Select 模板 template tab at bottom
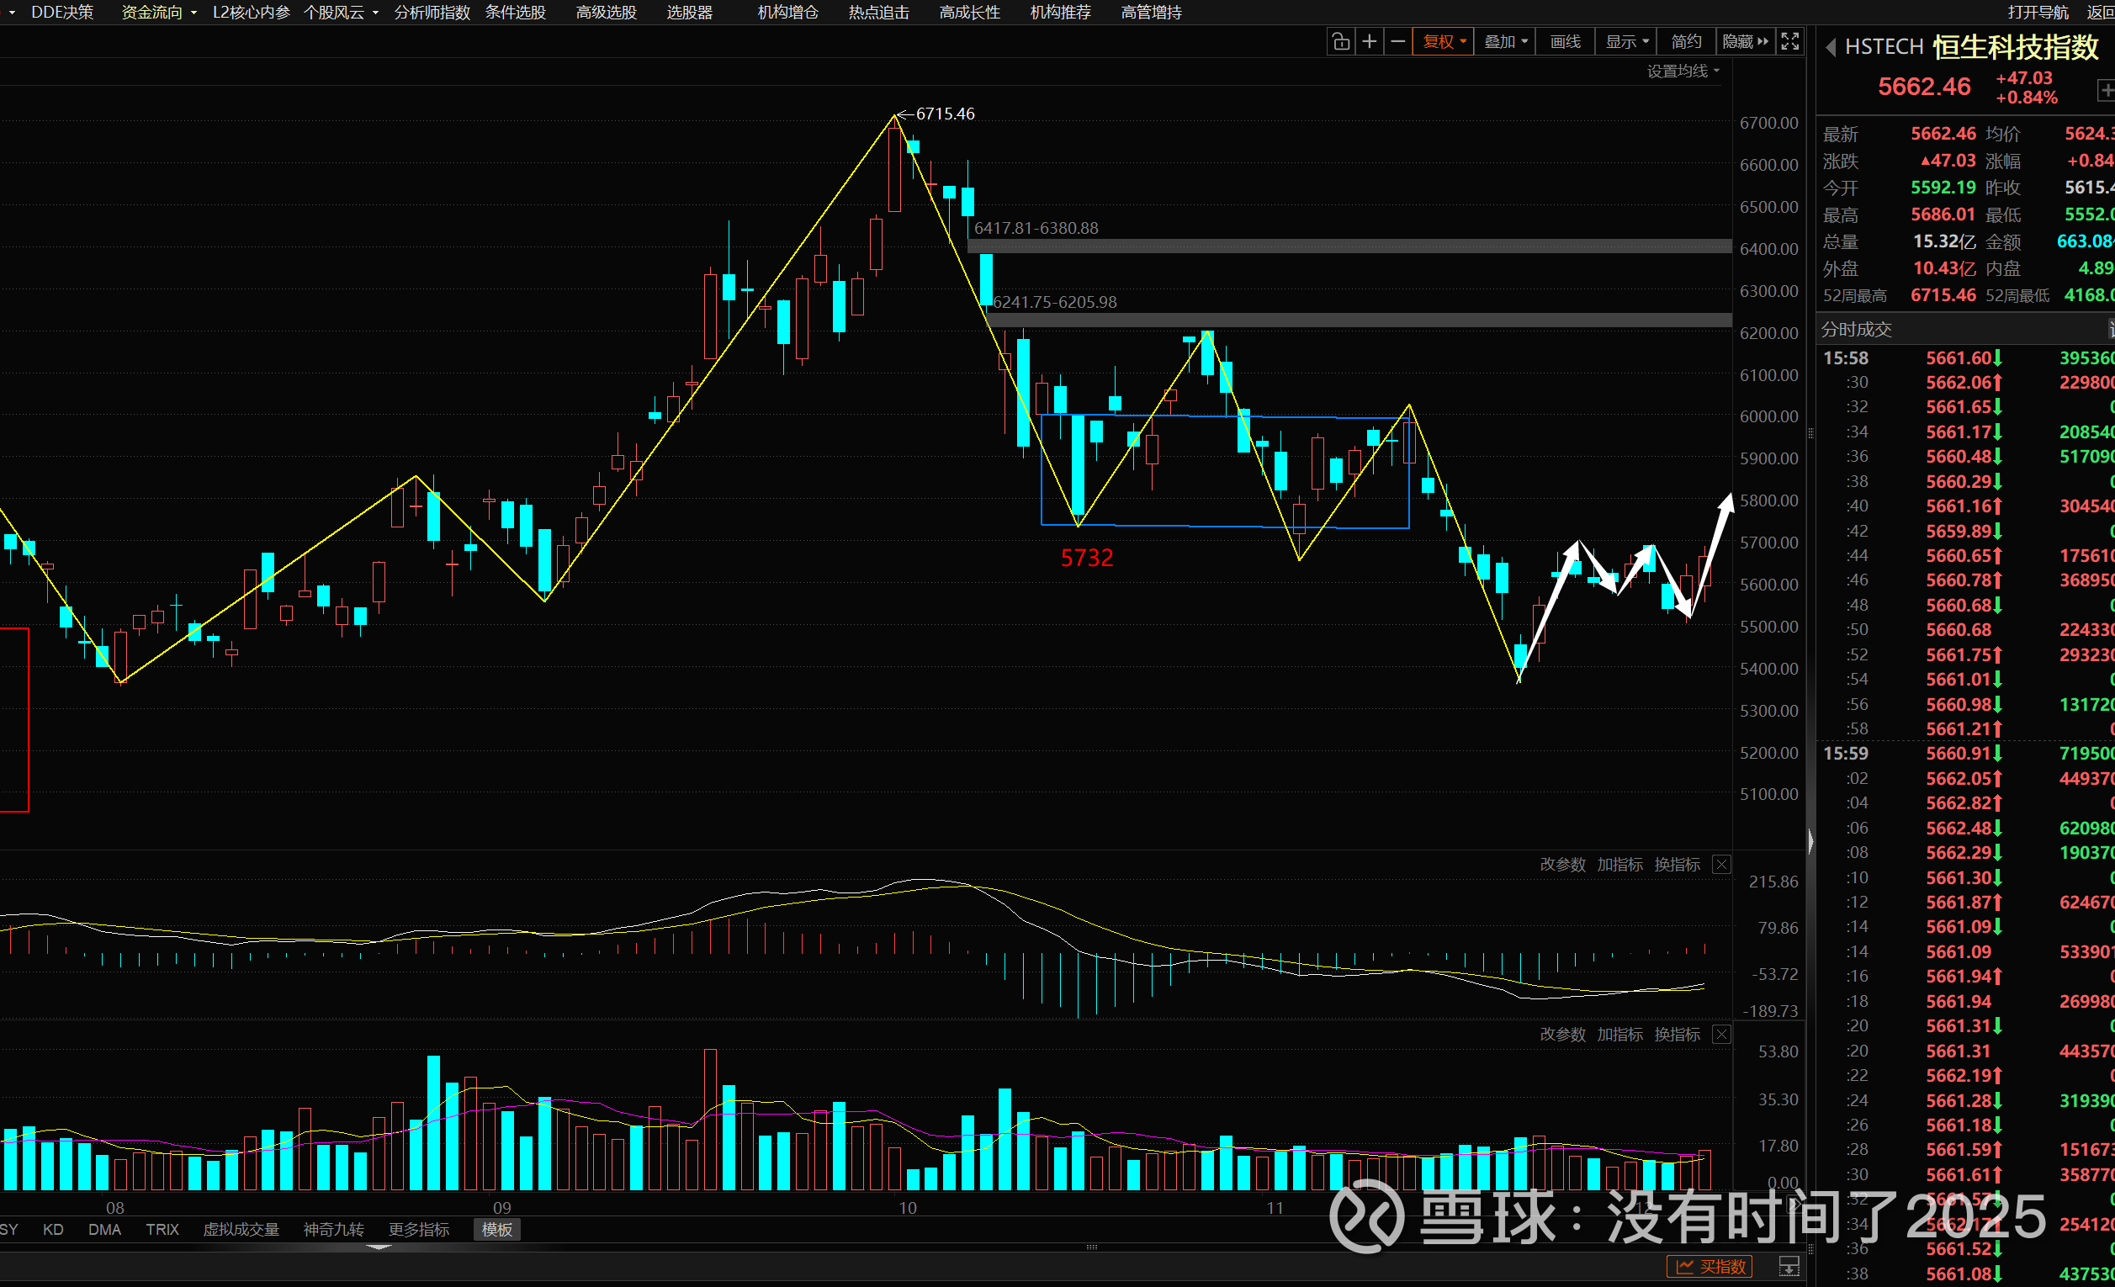 [497, 1230]
